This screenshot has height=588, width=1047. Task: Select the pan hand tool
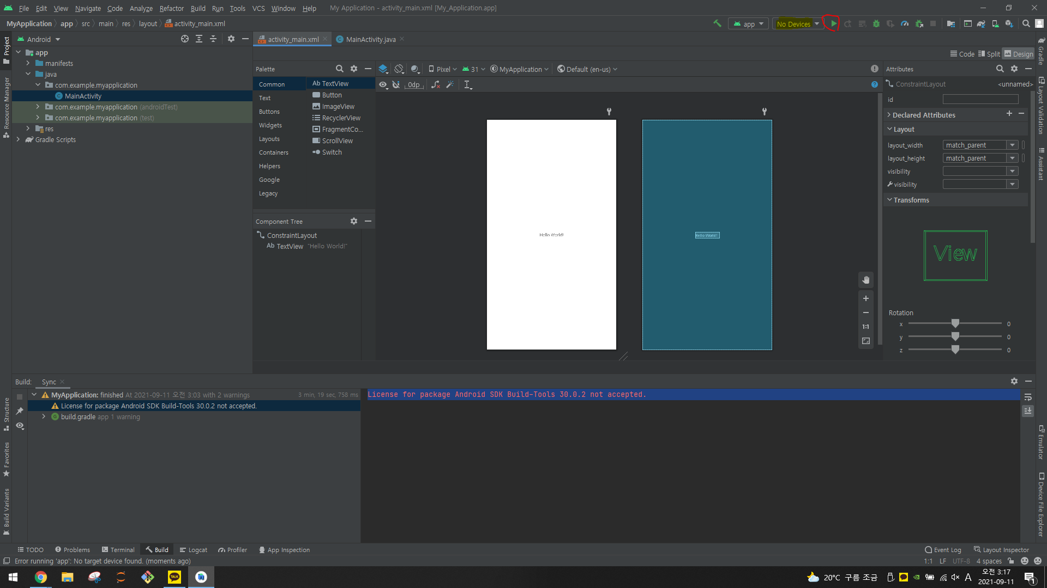click(x=866, y=280)
